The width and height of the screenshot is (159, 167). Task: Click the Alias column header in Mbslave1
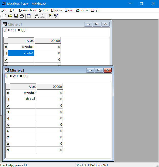(x=21, y=41)
